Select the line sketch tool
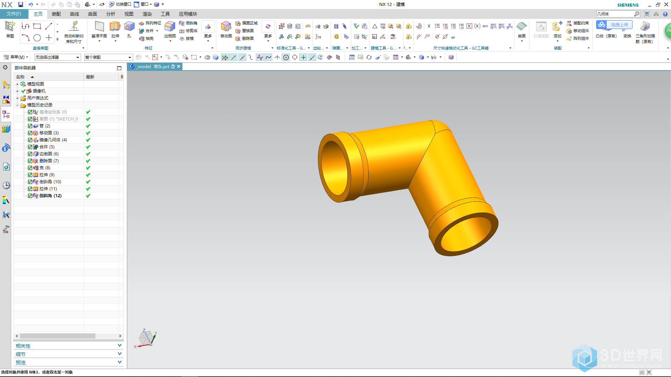The width and height of the screenshot is (671, 377). point(49,26)
